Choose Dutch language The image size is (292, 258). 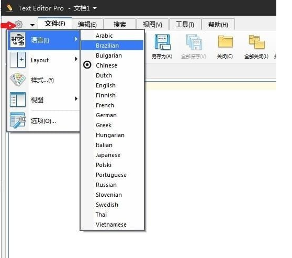click(x=113, y=75)
